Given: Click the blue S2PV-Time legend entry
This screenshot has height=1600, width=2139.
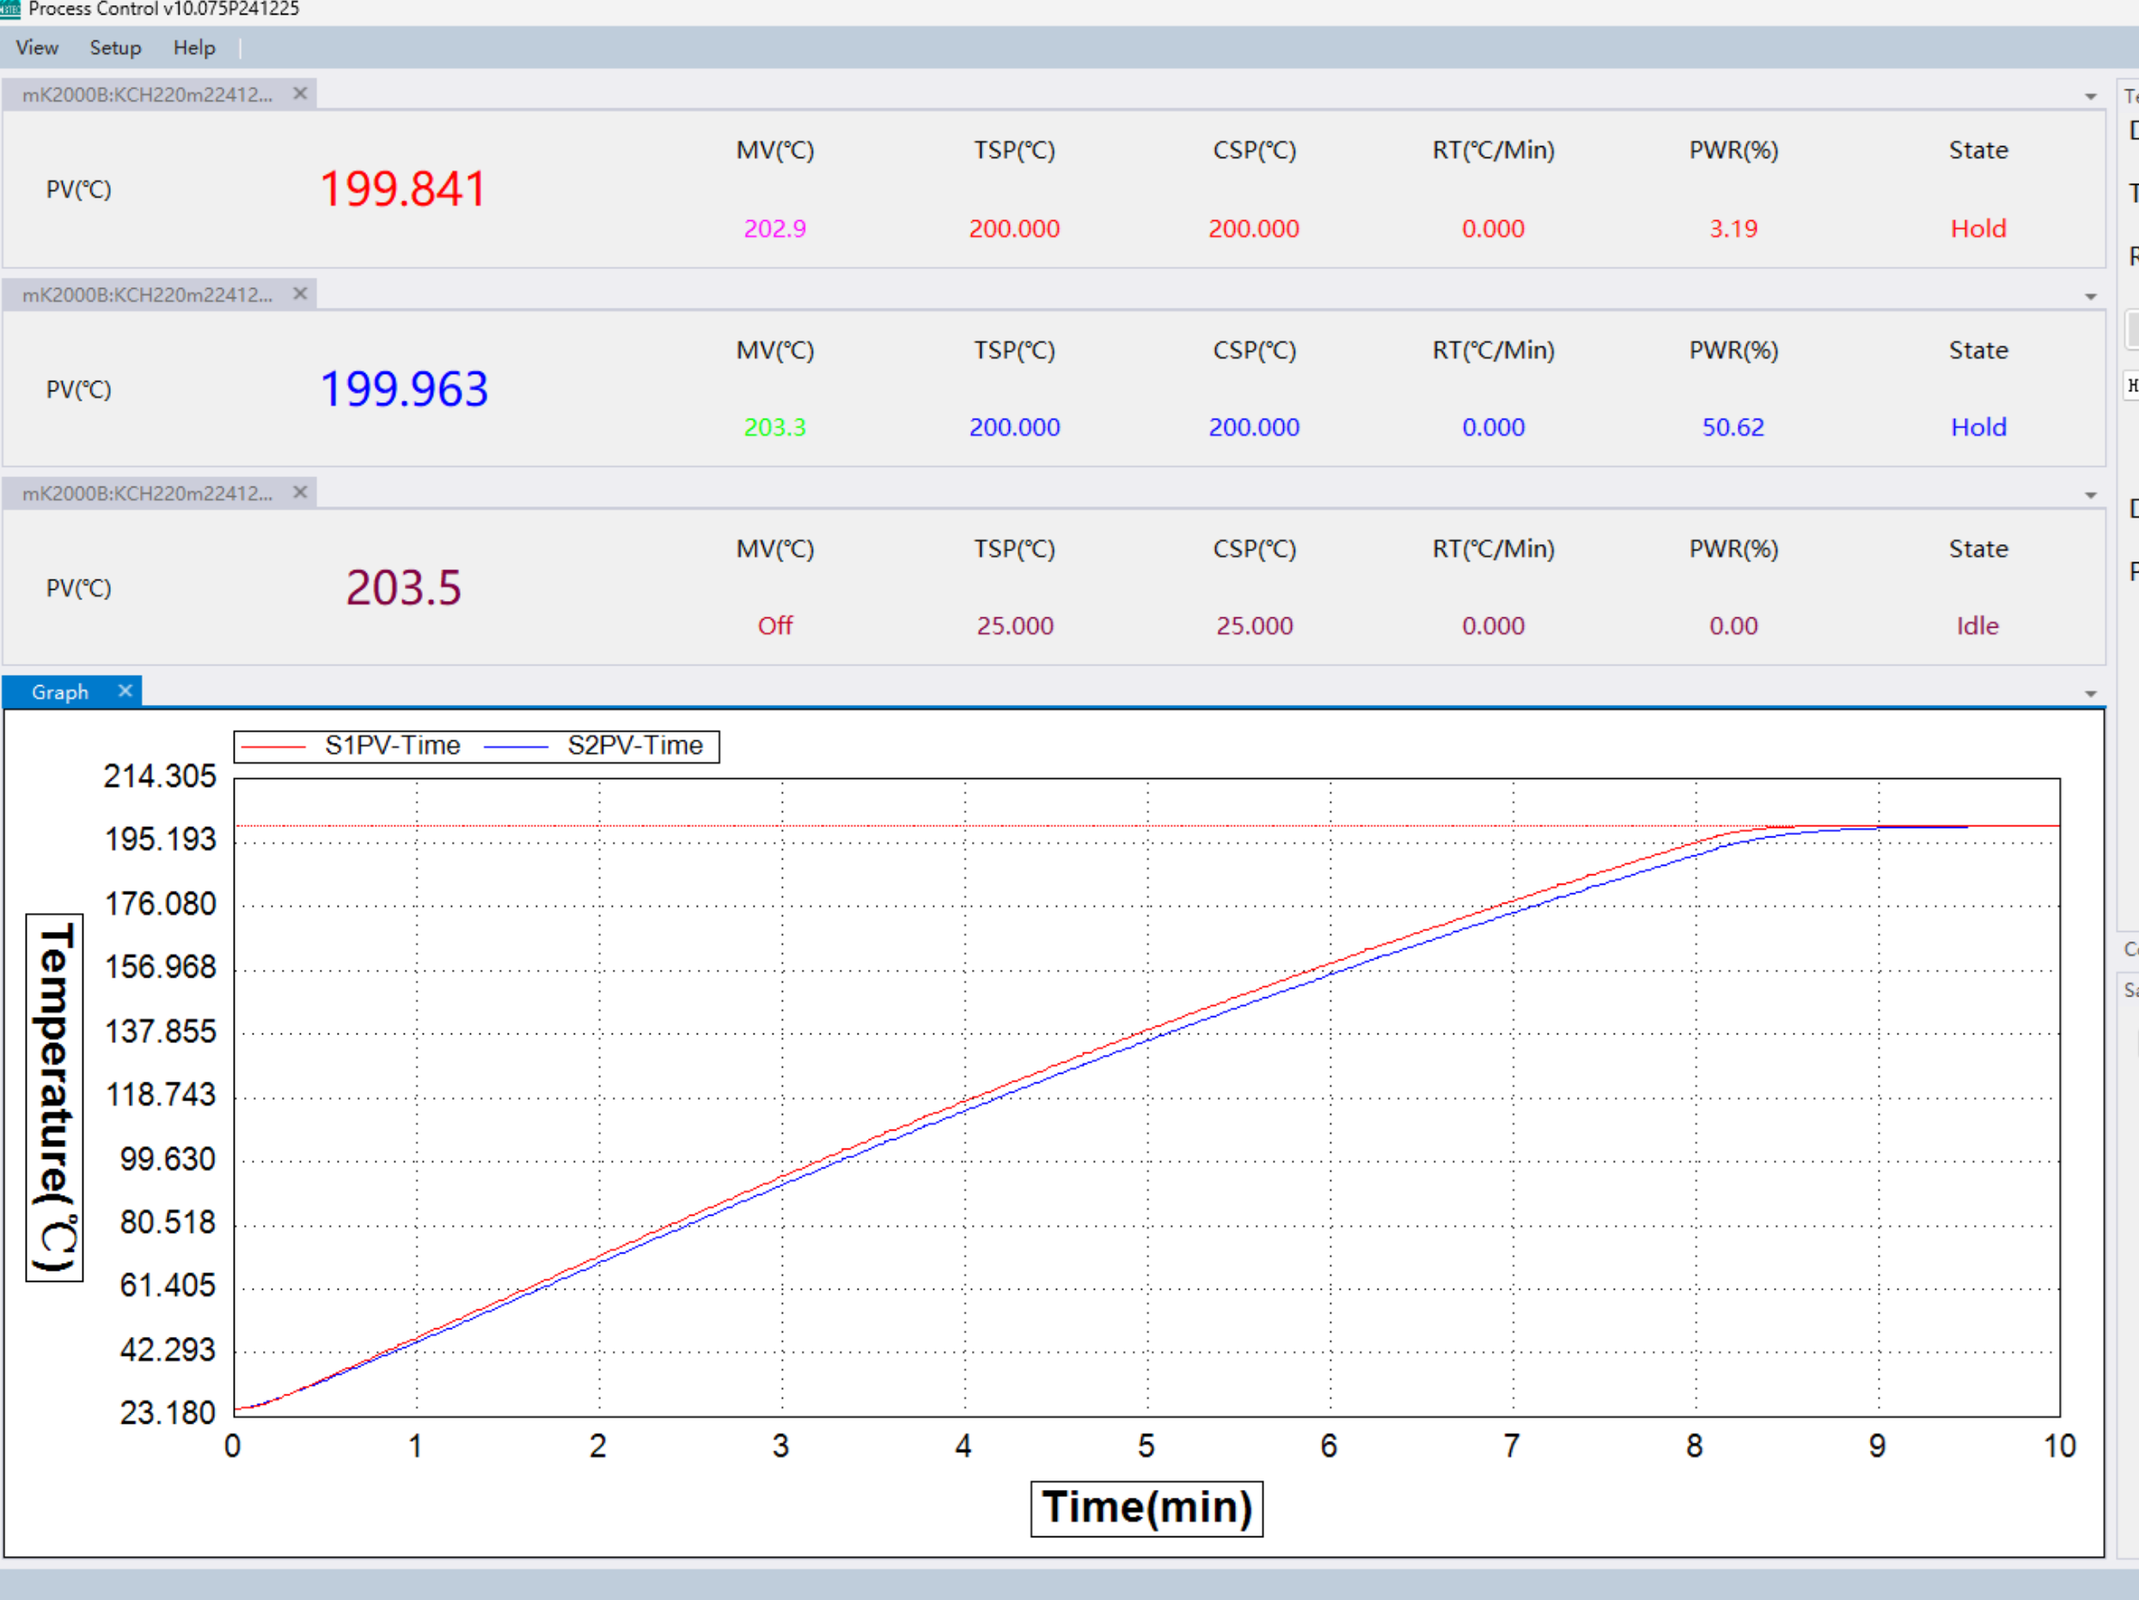Looking at the screenshot, I should point(634,745).
